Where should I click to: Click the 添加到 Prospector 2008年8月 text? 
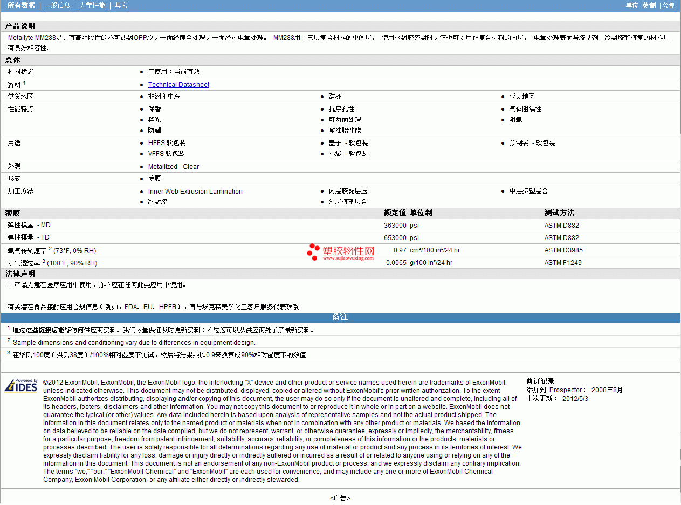[575, 390]
